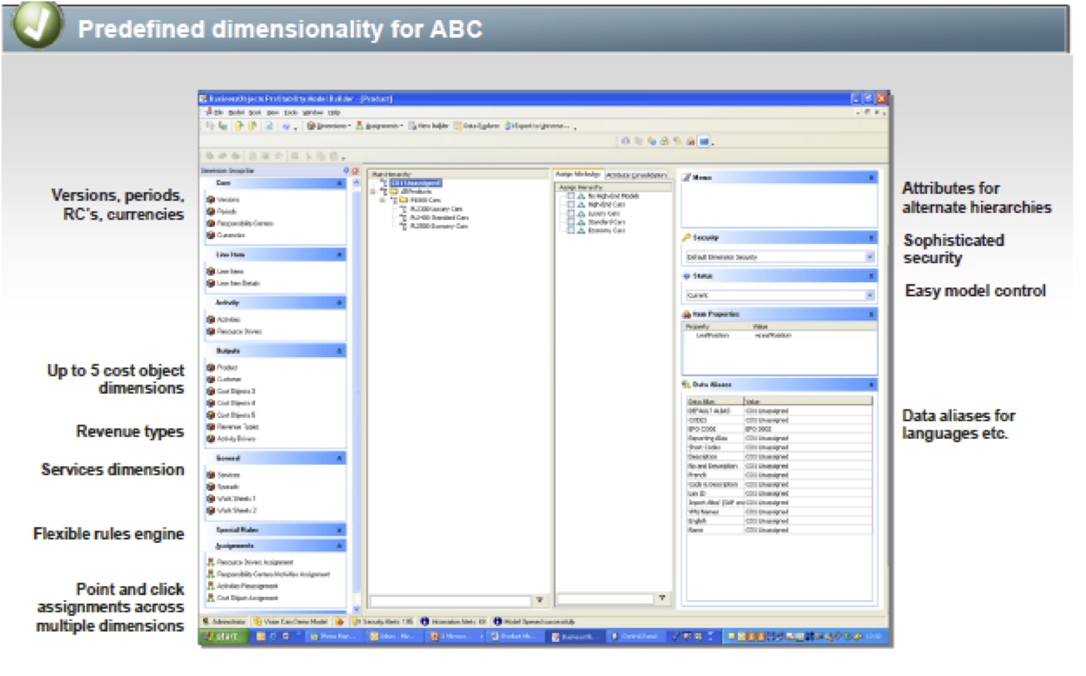Open the Periods dimension
Image resolution: width=1086 pixels, height=676 pixels.
point(222,211)
